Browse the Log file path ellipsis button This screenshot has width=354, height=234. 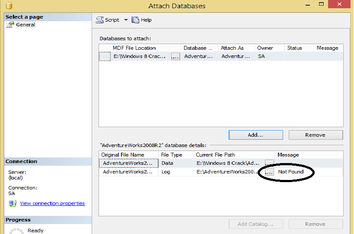pyautogui.click(x=269, y=172)
